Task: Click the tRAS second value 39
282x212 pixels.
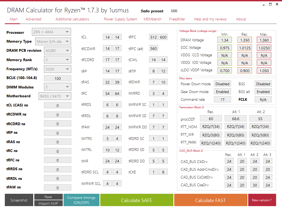Action: (x=117, y=82)
